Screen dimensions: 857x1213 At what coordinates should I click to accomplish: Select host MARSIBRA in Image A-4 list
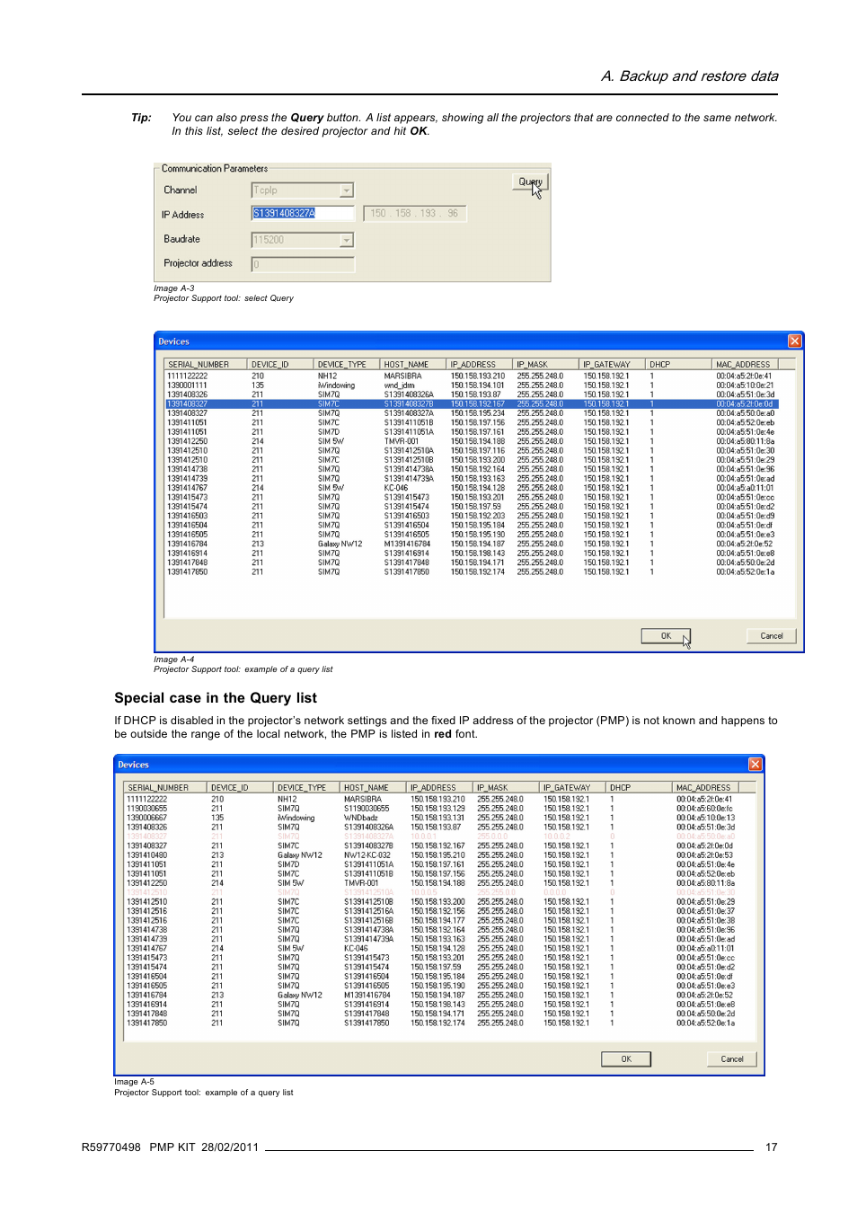point(402,376)
